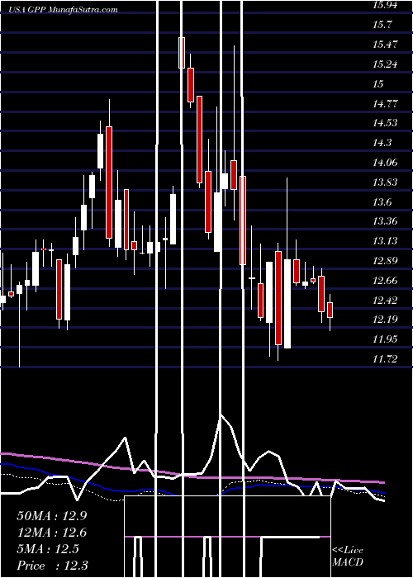Click the Price : 12.3 legend value

[52, 566]
